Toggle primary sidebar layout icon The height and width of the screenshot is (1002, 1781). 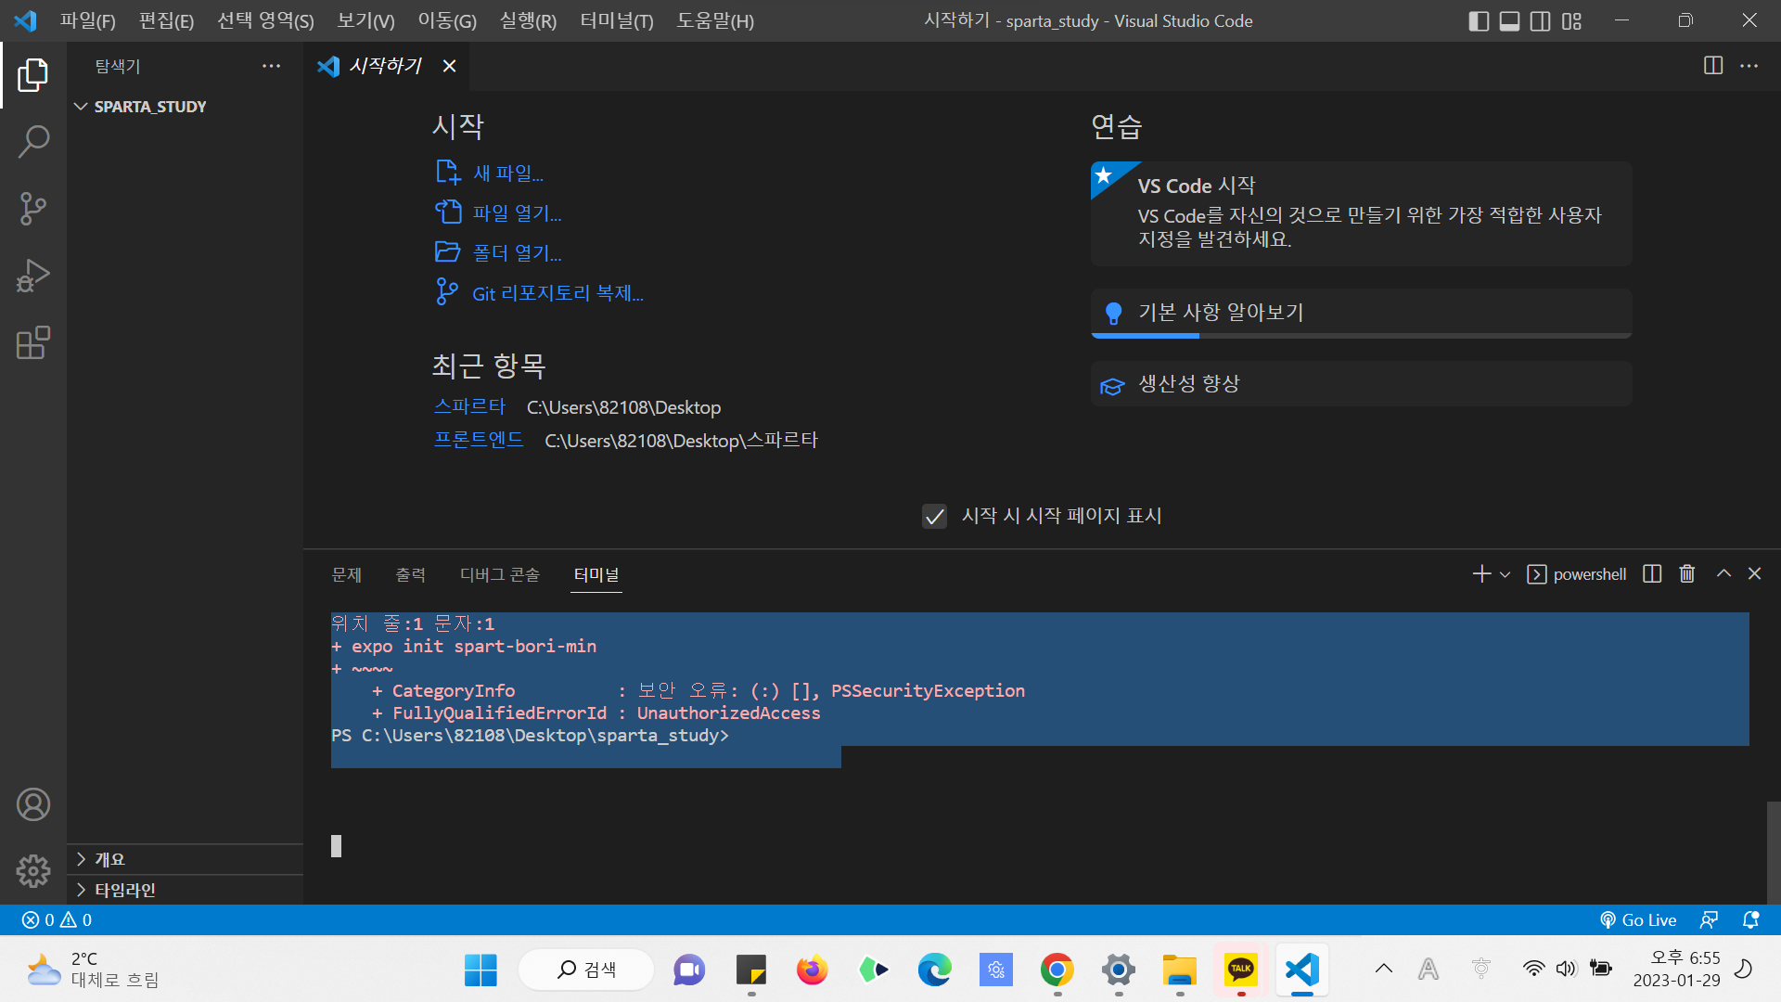(x=1480, y=20)
